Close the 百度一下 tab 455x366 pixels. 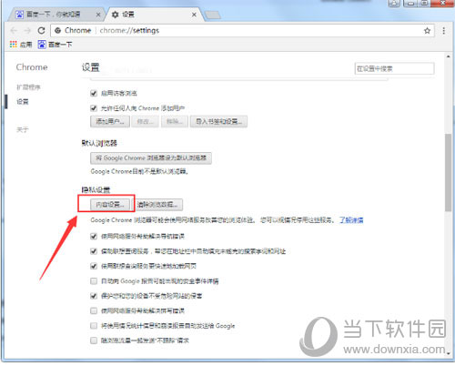pos(98,15)
